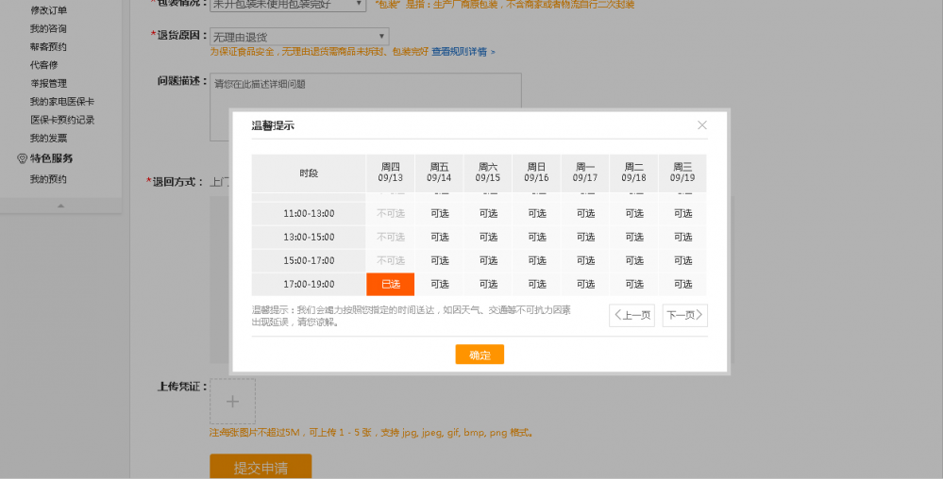Pick 09/17 slot at 11:00-13:00
This screenshot has width=943, height=479.
point(585,213)
